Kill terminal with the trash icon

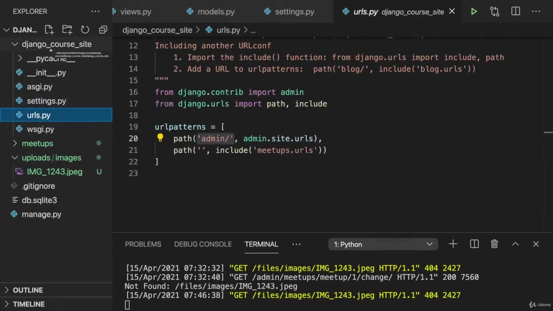pyautogui.click(x=494, y=244)
